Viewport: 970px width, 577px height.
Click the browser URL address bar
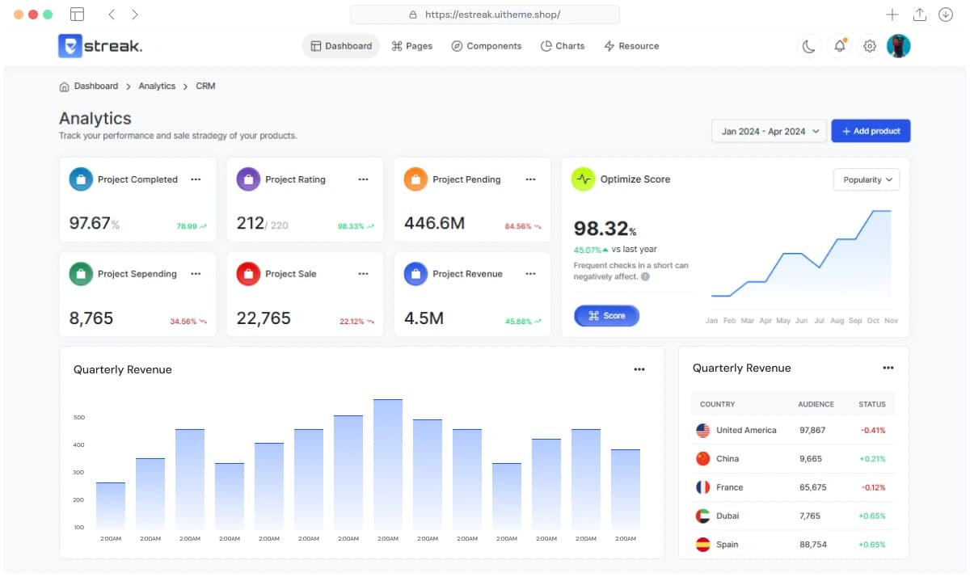click(485, 15)
